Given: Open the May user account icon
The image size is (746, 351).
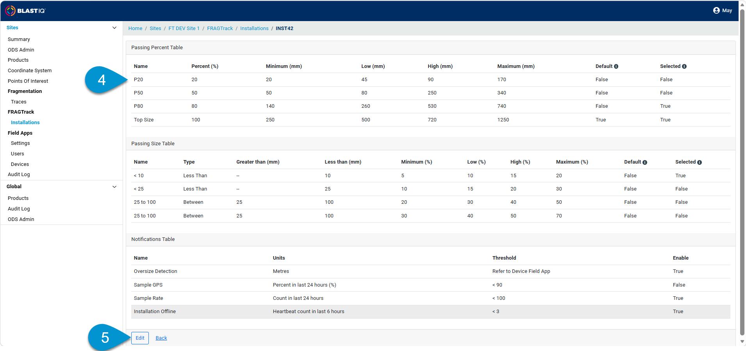Looking at the screenshot, I should (x=716, y=11).
